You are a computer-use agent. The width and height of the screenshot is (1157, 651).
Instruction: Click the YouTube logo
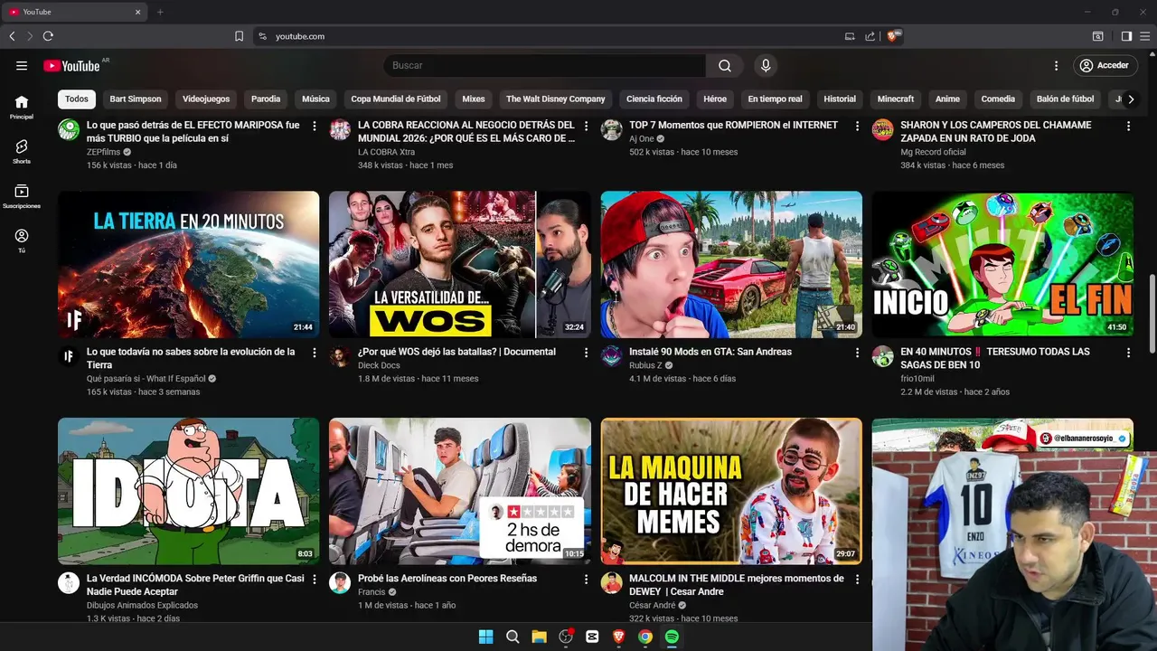click(71, 65)
